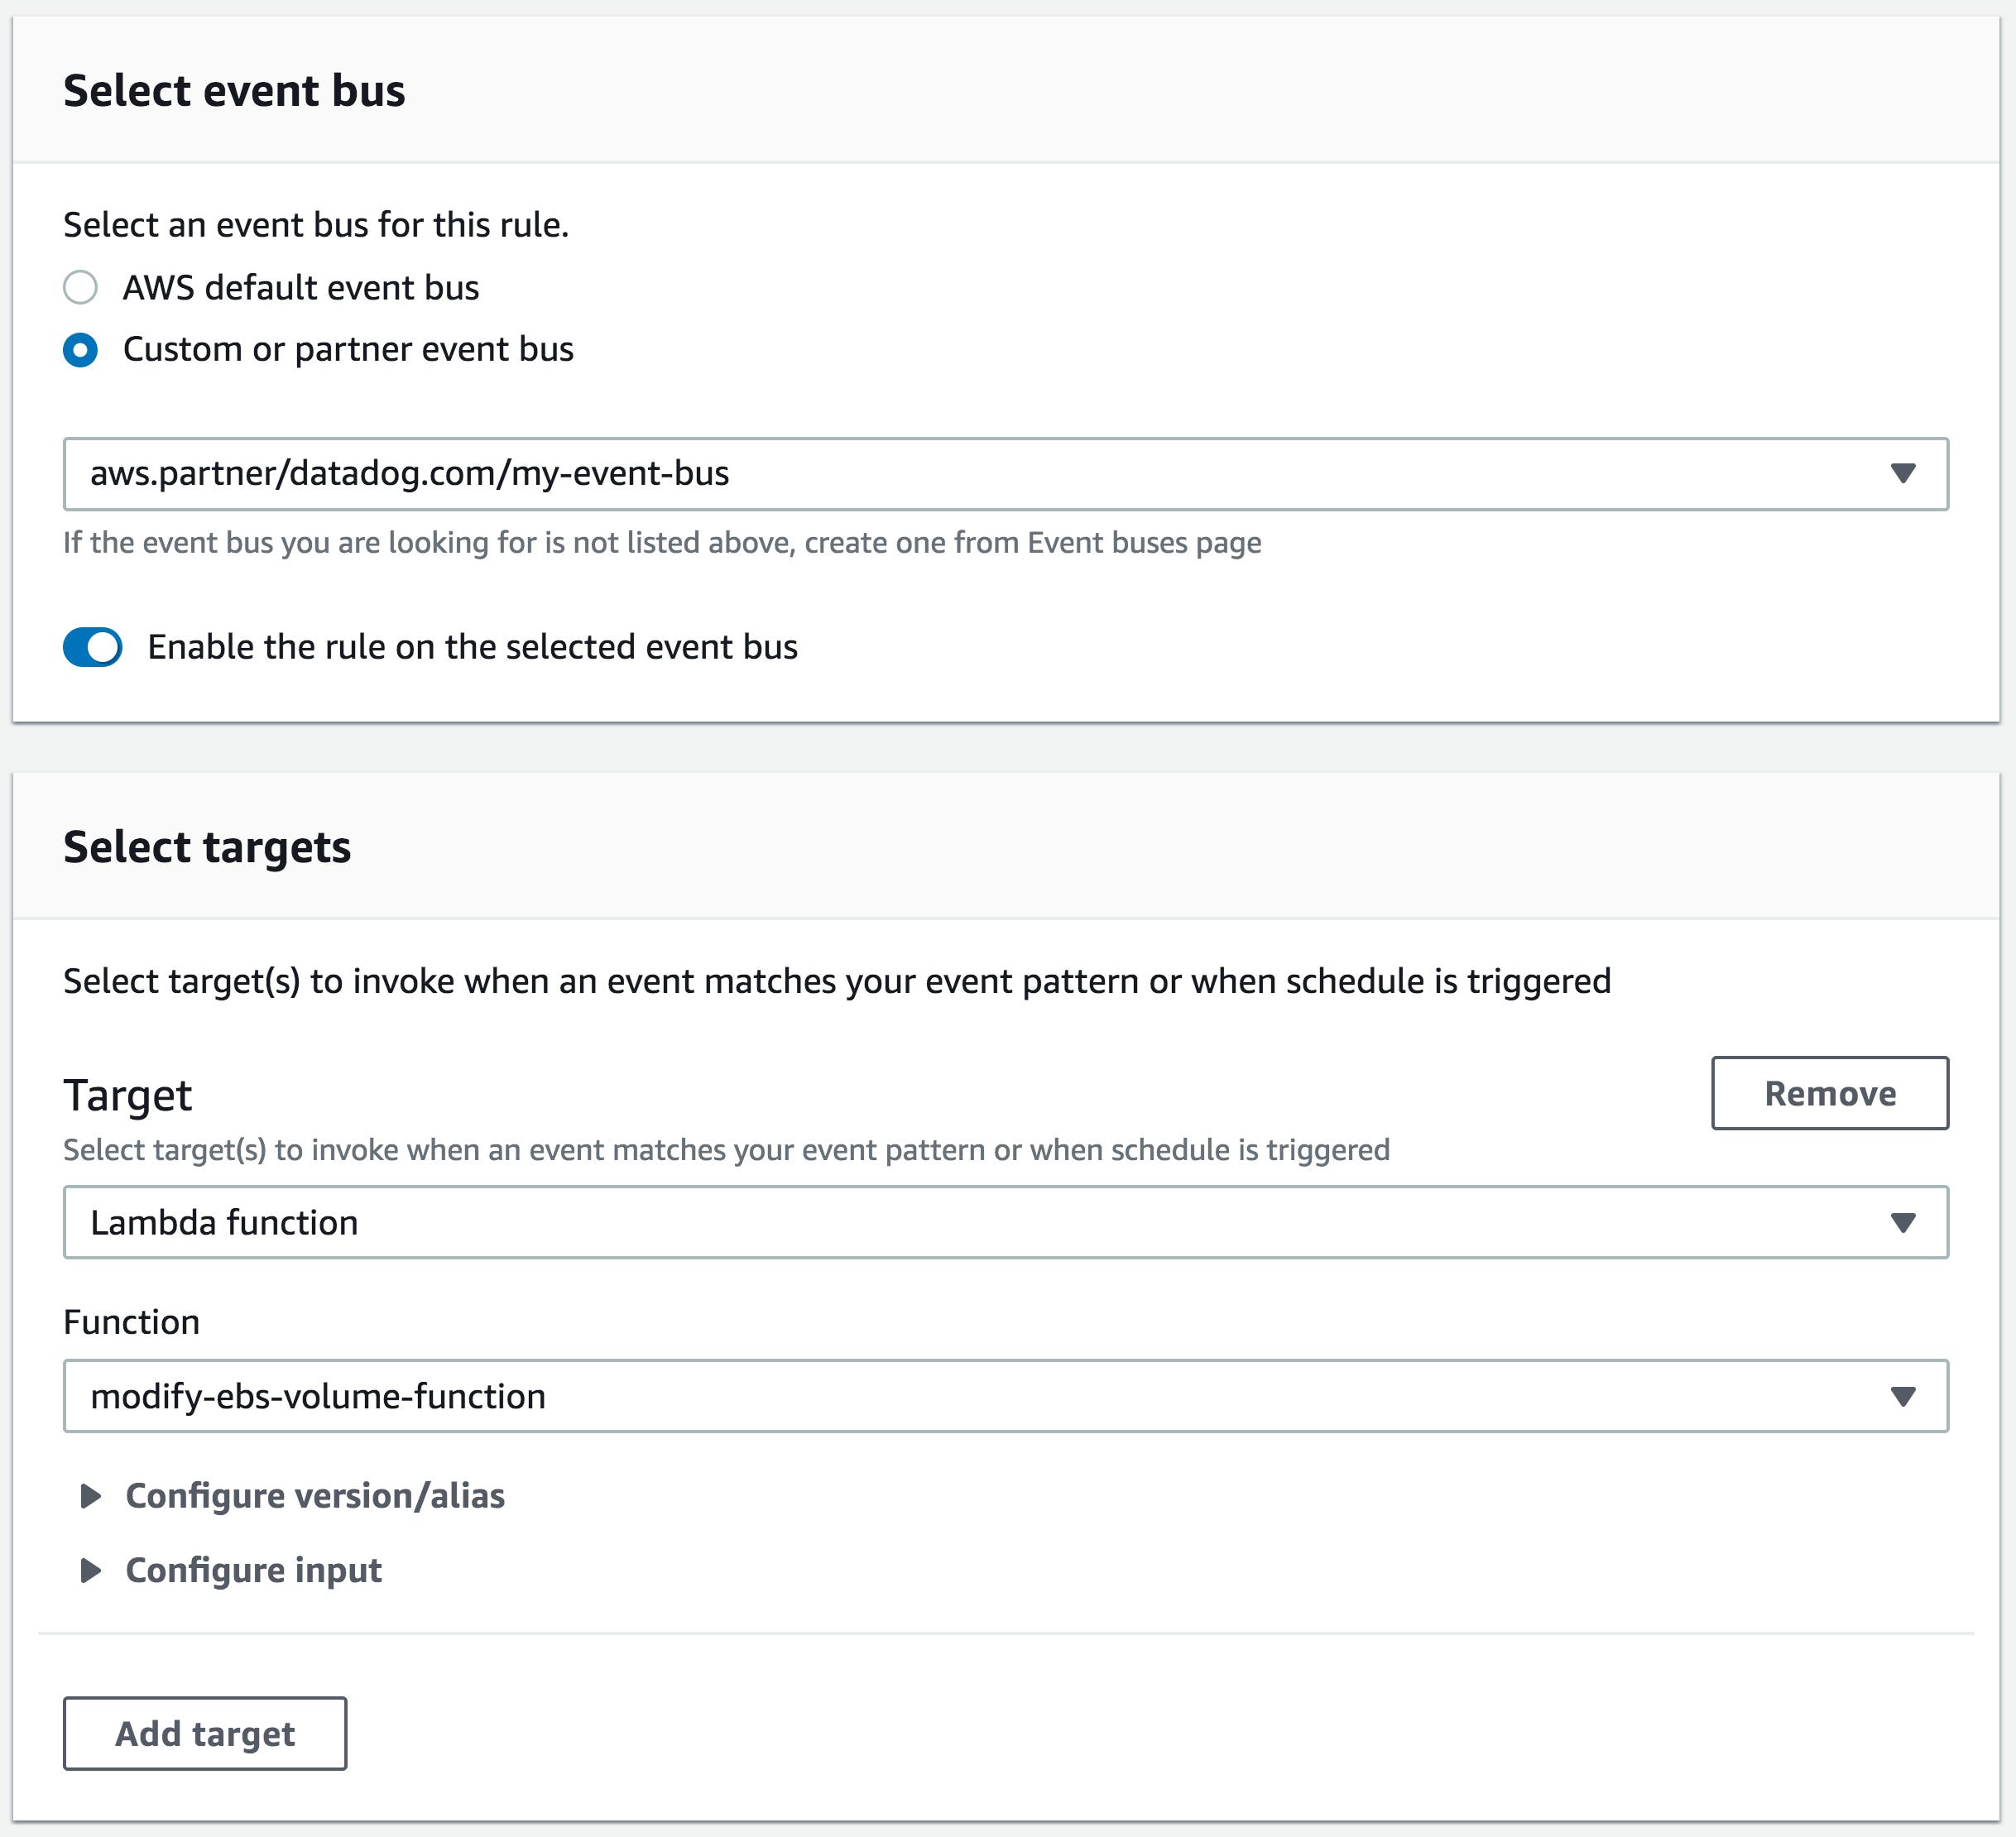
Task: Click inside the event bus name field
Action: pos(500,474)
